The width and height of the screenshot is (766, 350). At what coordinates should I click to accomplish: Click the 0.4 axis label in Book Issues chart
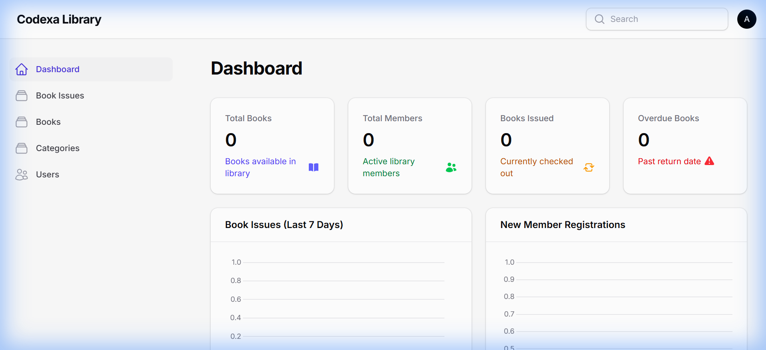[x=235, y=318]
